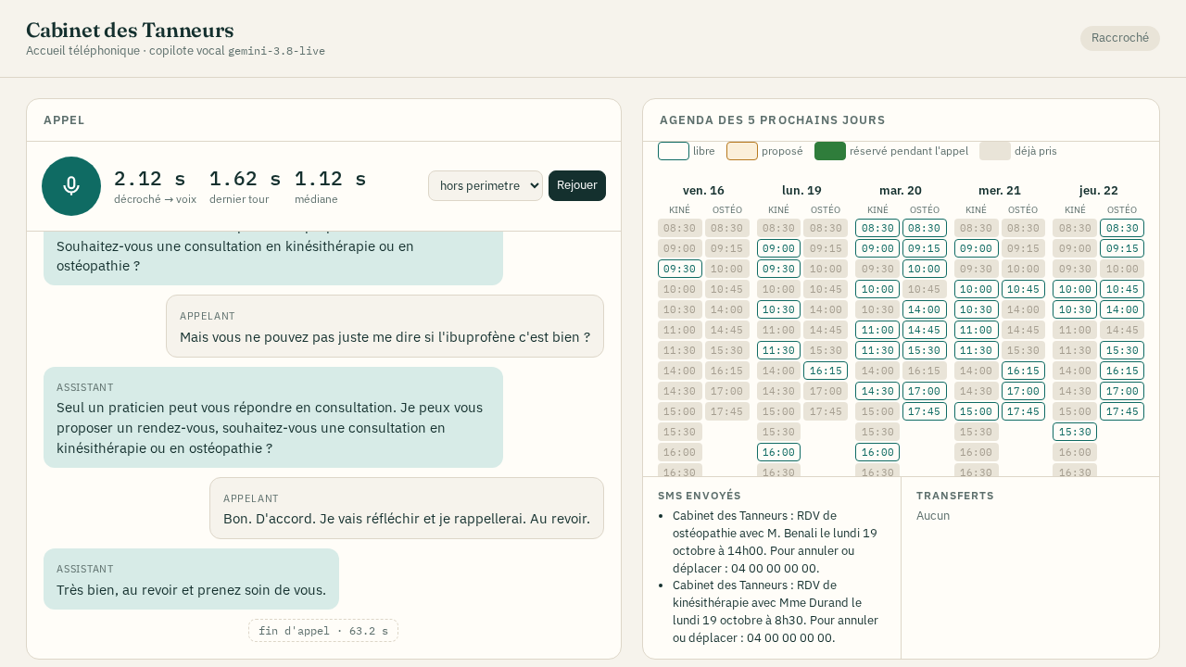Pick the 09:15 ostéo slot on jeu. 22
Screen dimensions: 1186x667
click(1122, 248)
